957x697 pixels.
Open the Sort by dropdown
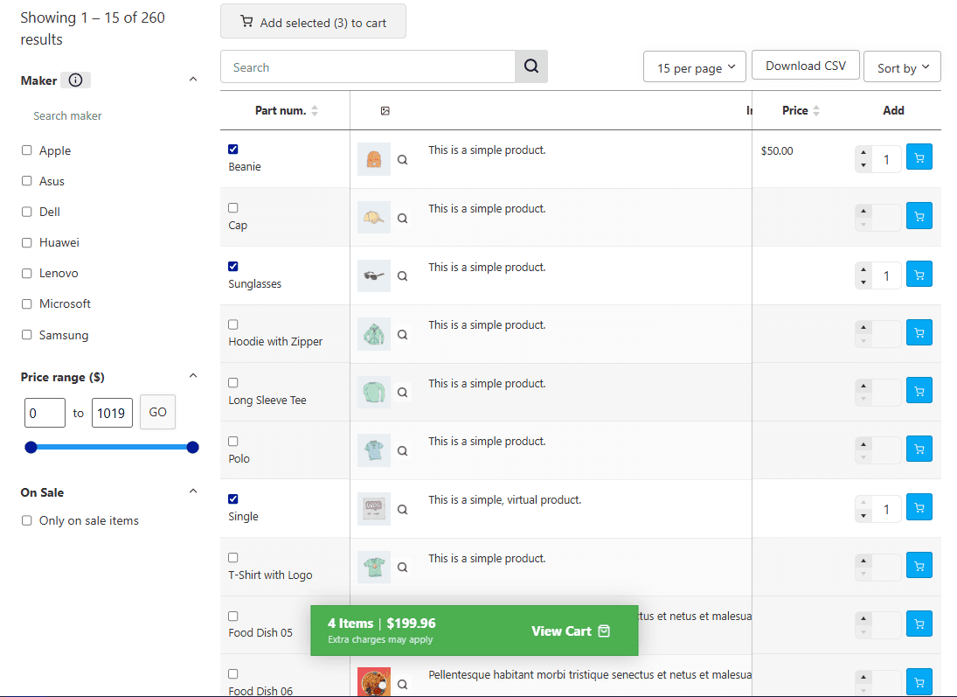coord(902,68)
